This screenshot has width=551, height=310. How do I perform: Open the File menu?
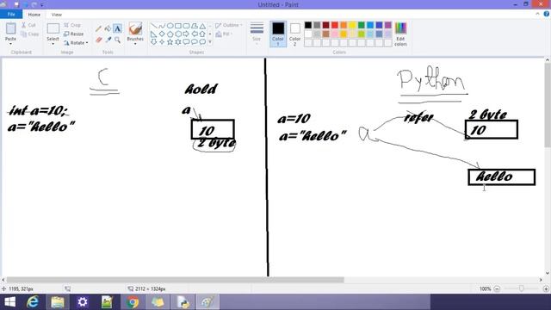(x=11, y=15)
